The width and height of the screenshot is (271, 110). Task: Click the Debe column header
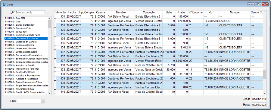(169, 12)
